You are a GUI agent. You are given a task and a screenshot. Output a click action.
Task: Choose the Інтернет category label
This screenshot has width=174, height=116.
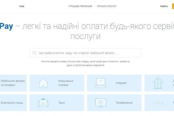click(x=121, y=83)
